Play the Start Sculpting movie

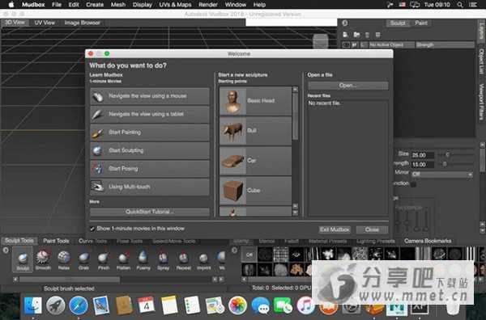(150, 150)
